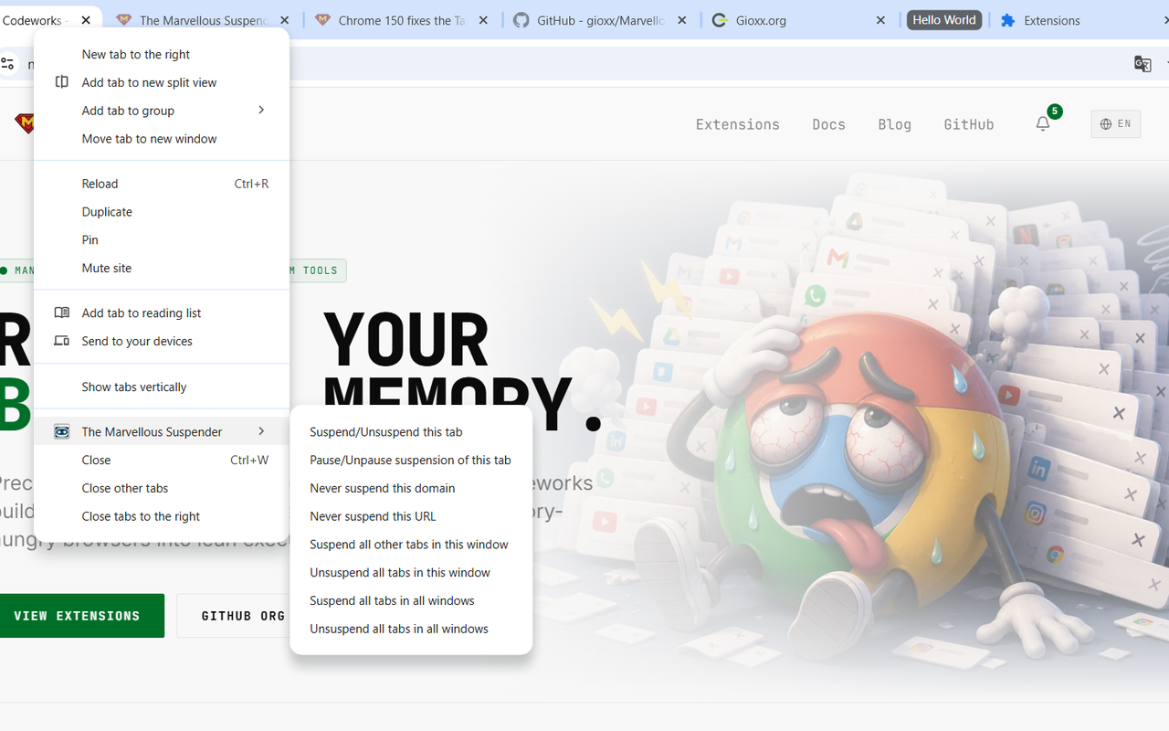Choose Suspend all other tabs in this window
Viewport: 1169px width, 731px height.
[411, 545]
